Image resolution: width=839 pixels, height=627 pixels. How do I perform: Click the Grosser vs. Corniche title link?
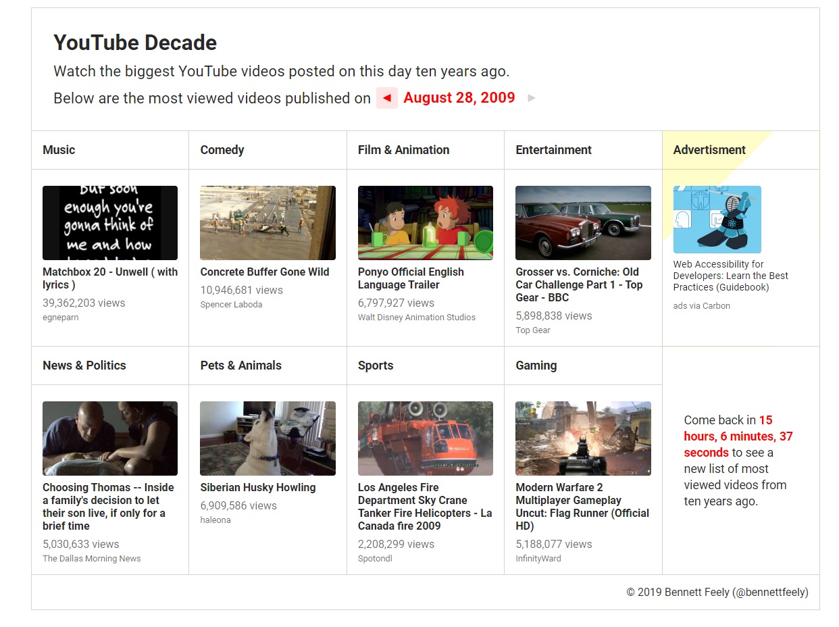[x=578, y=284]
